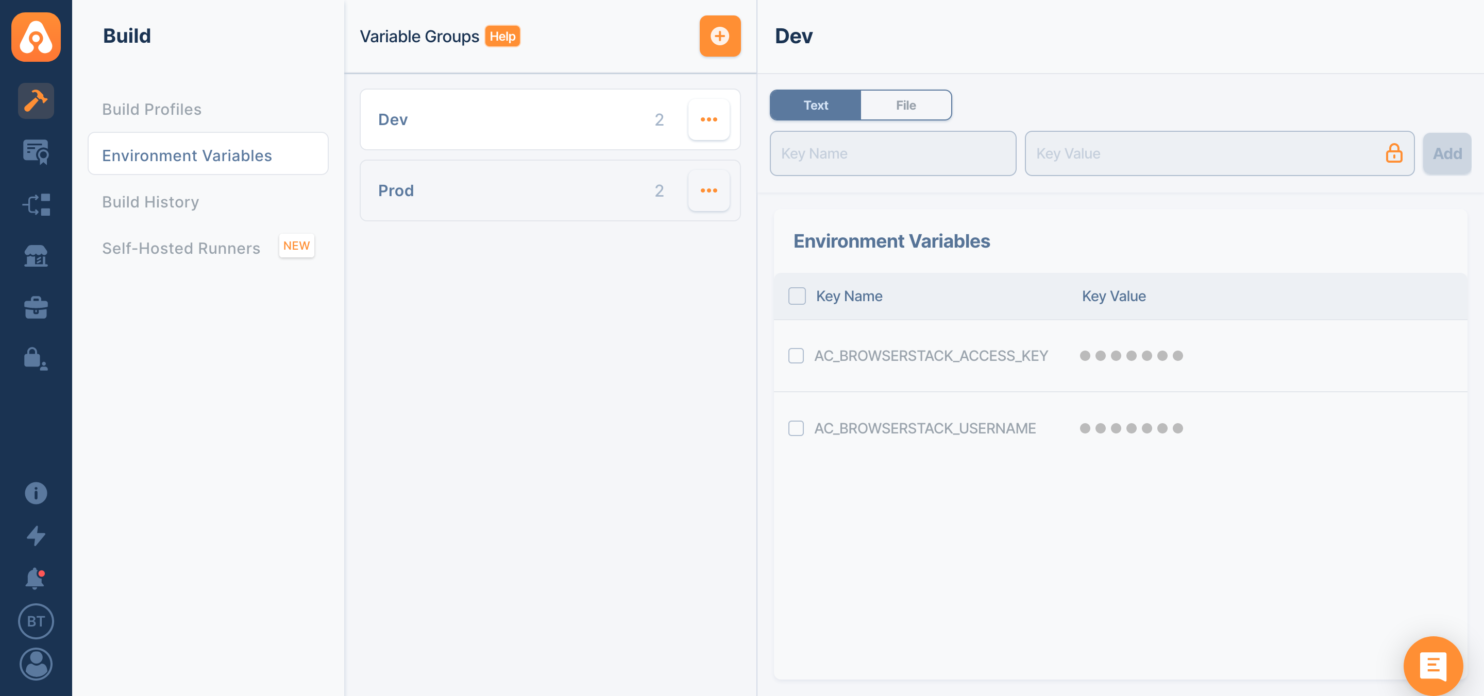The image size is (1484, 696).
Task: Open the Appcircle logo home
Action: 36,36
